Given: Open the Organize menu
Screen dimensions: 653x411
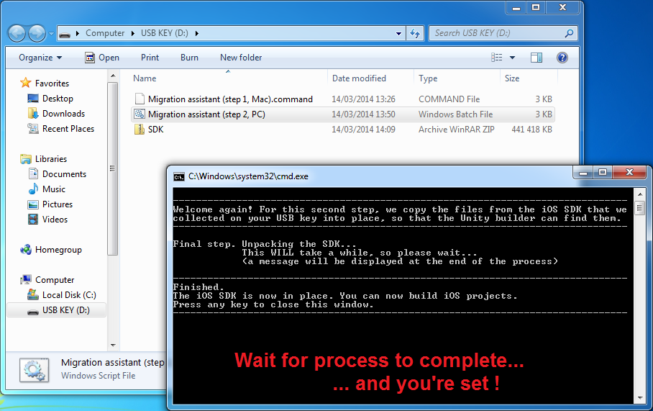Looking at the screenshot, I should (40, 58).
